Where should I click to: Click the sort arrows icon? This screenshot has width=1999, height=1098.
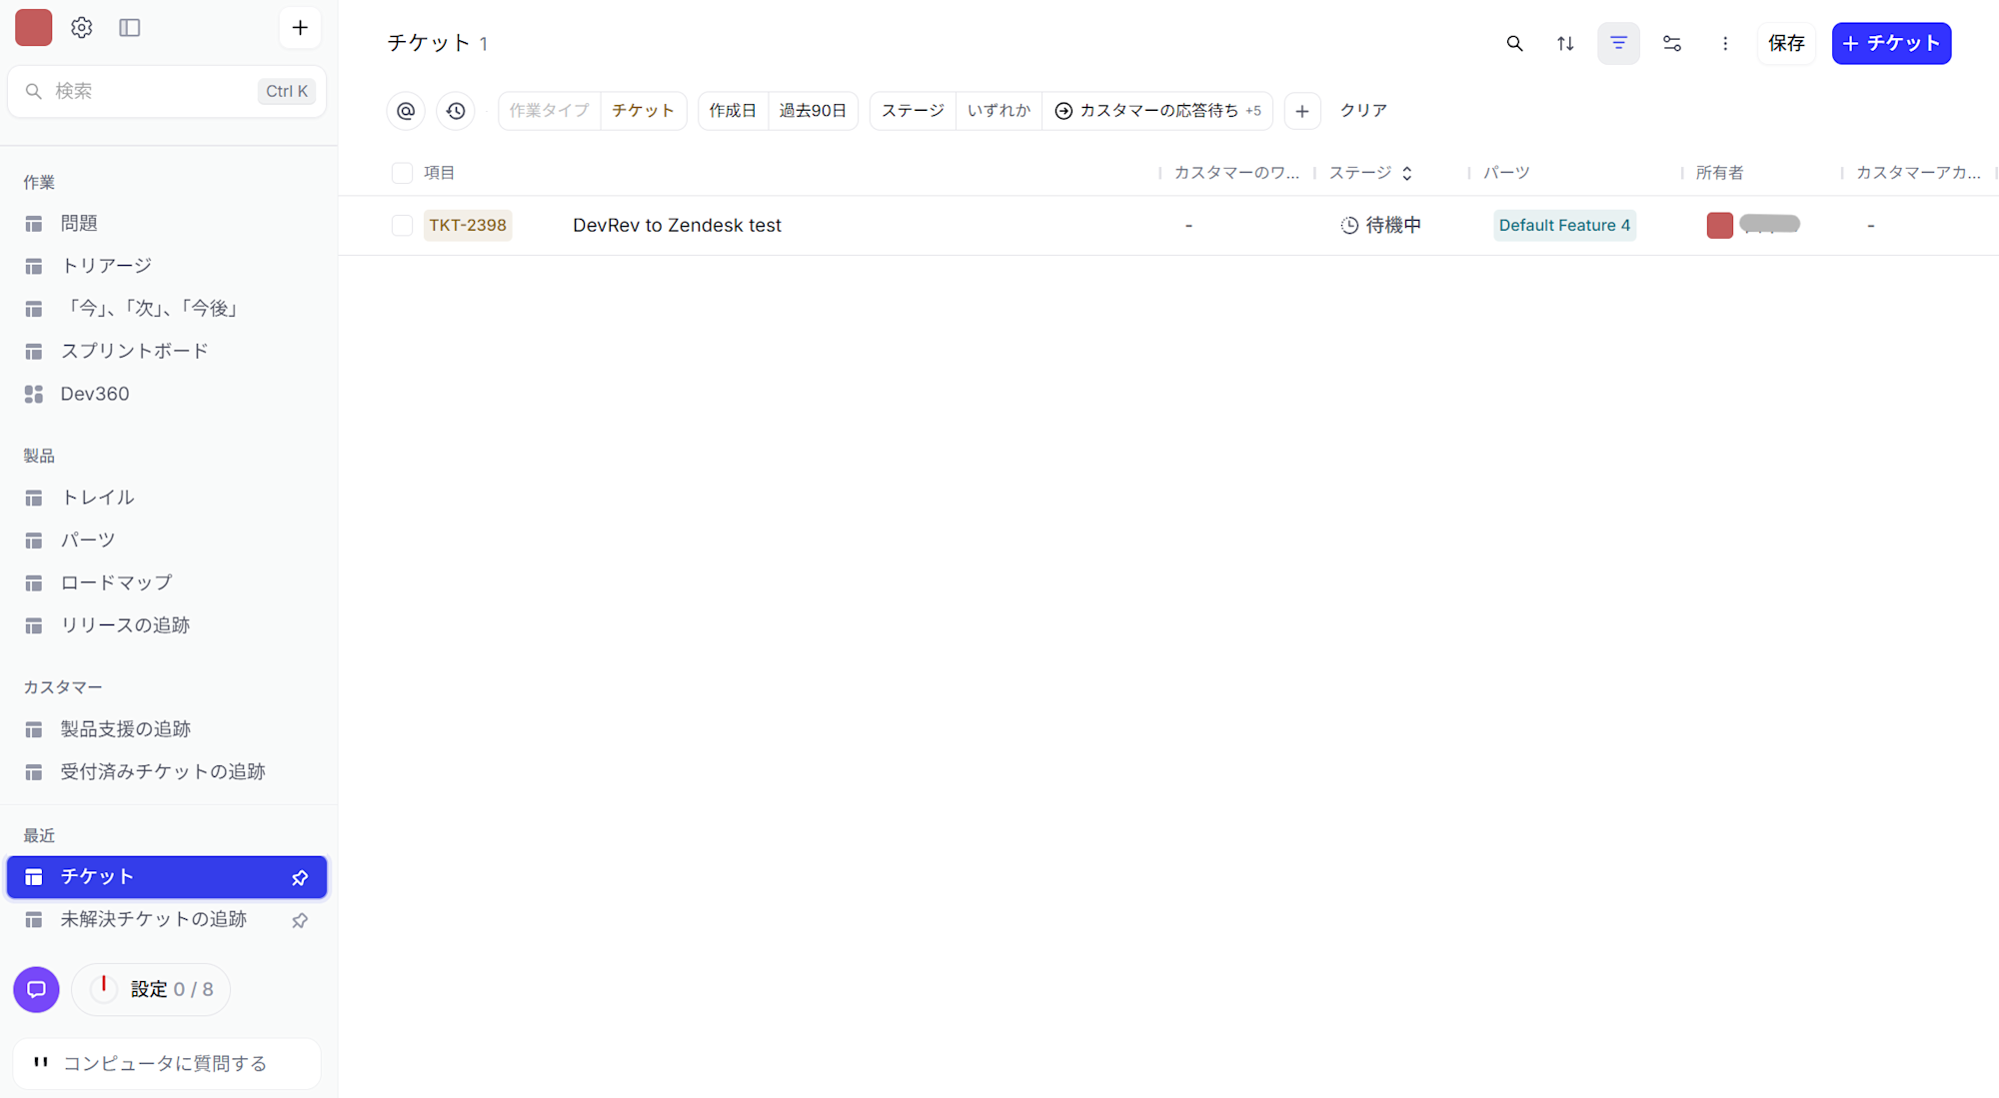1565,43
